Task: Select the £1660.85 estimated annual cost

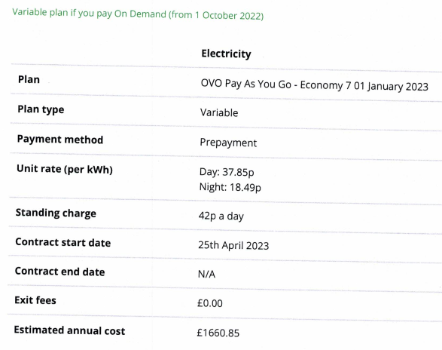Action: pos(218,333)
